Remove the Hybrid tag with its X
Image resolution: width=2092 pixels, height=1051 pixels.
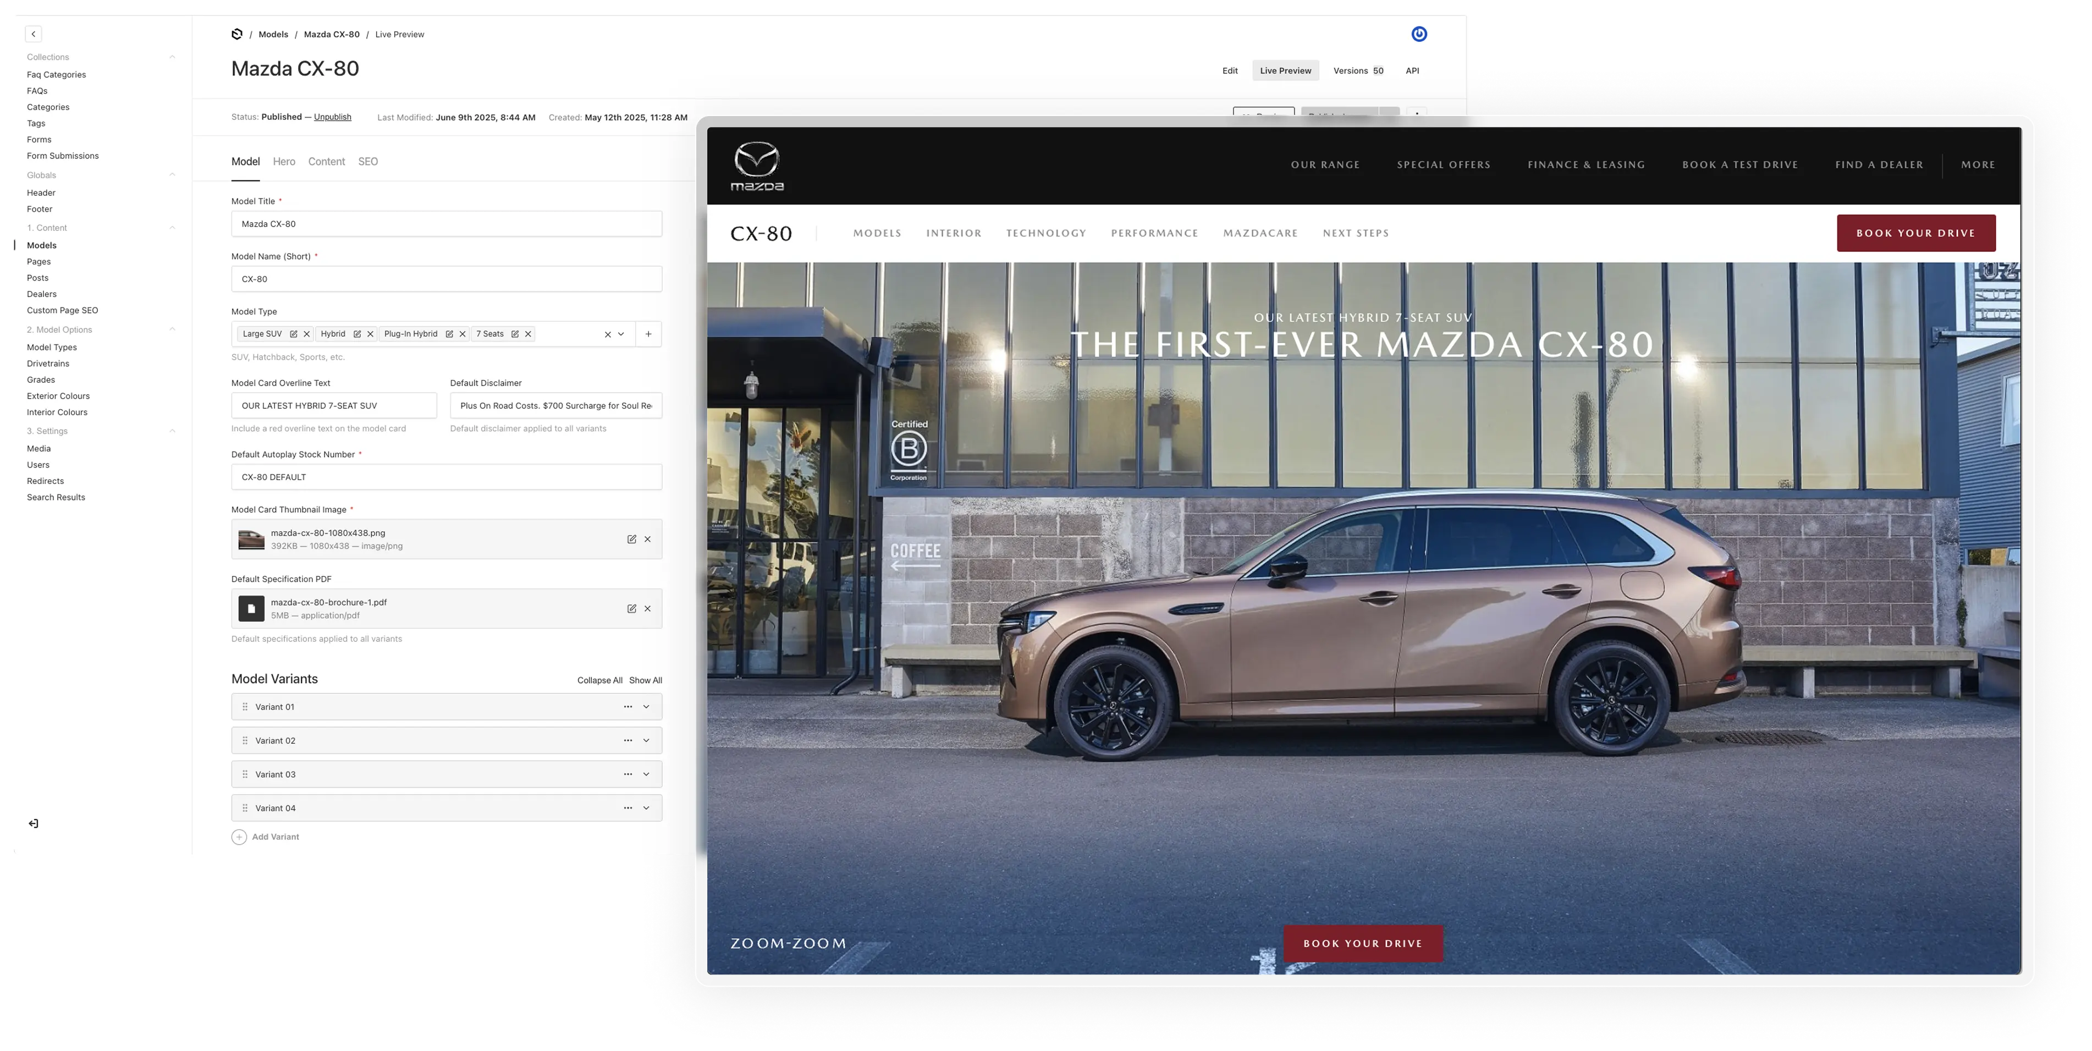[x=370, y=334]
